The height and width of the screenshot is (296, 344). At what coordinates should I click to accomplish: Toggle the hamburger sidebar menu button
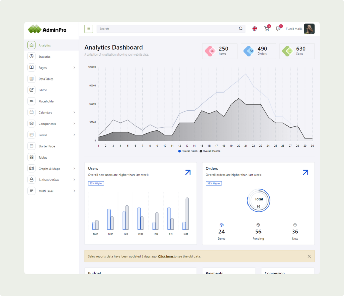pos(89,29)
